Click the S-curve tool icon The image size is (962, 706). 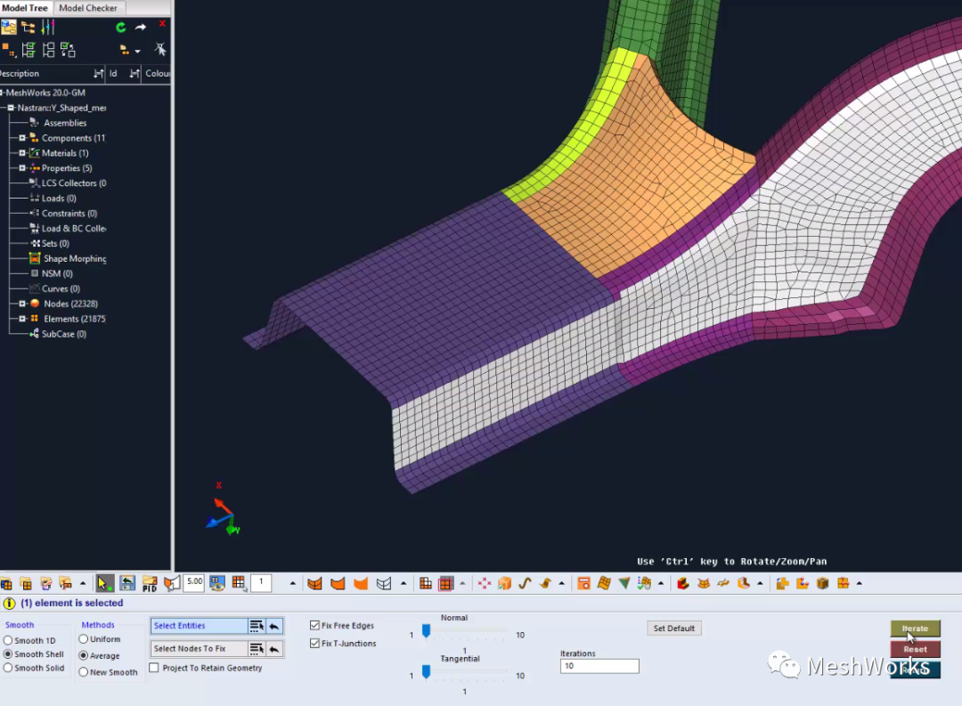(525, 583)
